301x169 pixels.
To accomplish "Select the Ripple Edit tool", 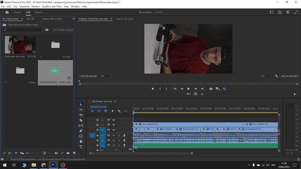I will click(81, 115).
